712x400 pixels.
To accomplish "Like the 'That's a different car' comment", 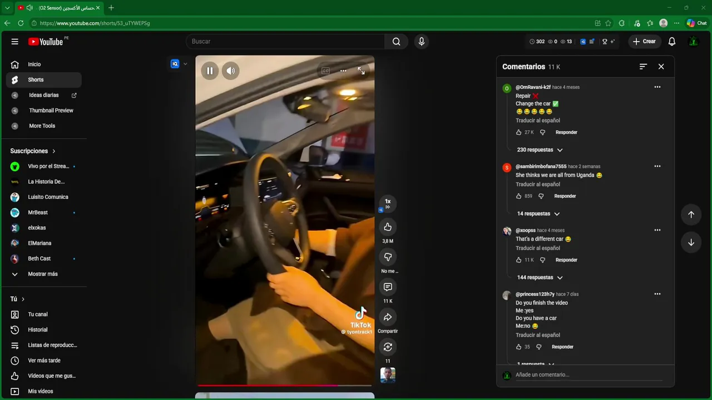I will pyautogui.click(x=518, y=260).
